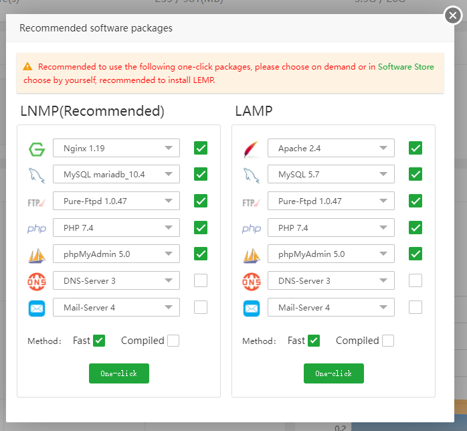This screenshot has height=431, width=467.
Task: Open DNS-Server 3 dropdown in LAMP
Action: tap(331, 280)
